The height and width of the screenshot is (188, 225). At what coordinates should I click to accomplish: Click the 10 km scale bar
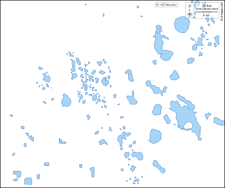coord(207,9)
